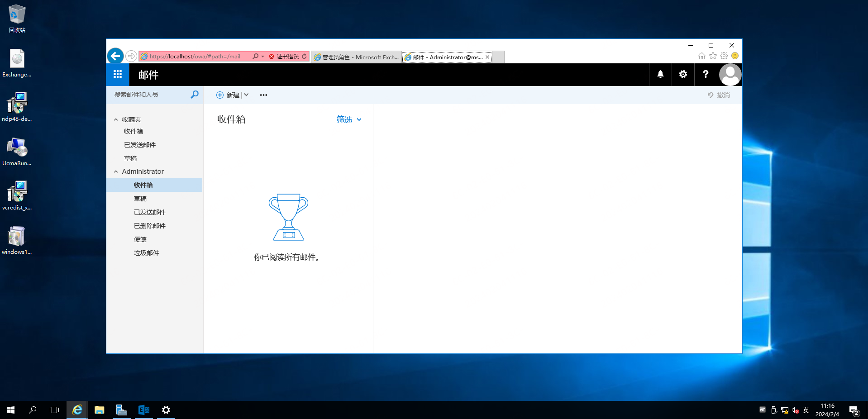The height and width of the screenshot is (419, 868).
Task: Click the 搜索邮件和人员 search field
Action: 149,95
